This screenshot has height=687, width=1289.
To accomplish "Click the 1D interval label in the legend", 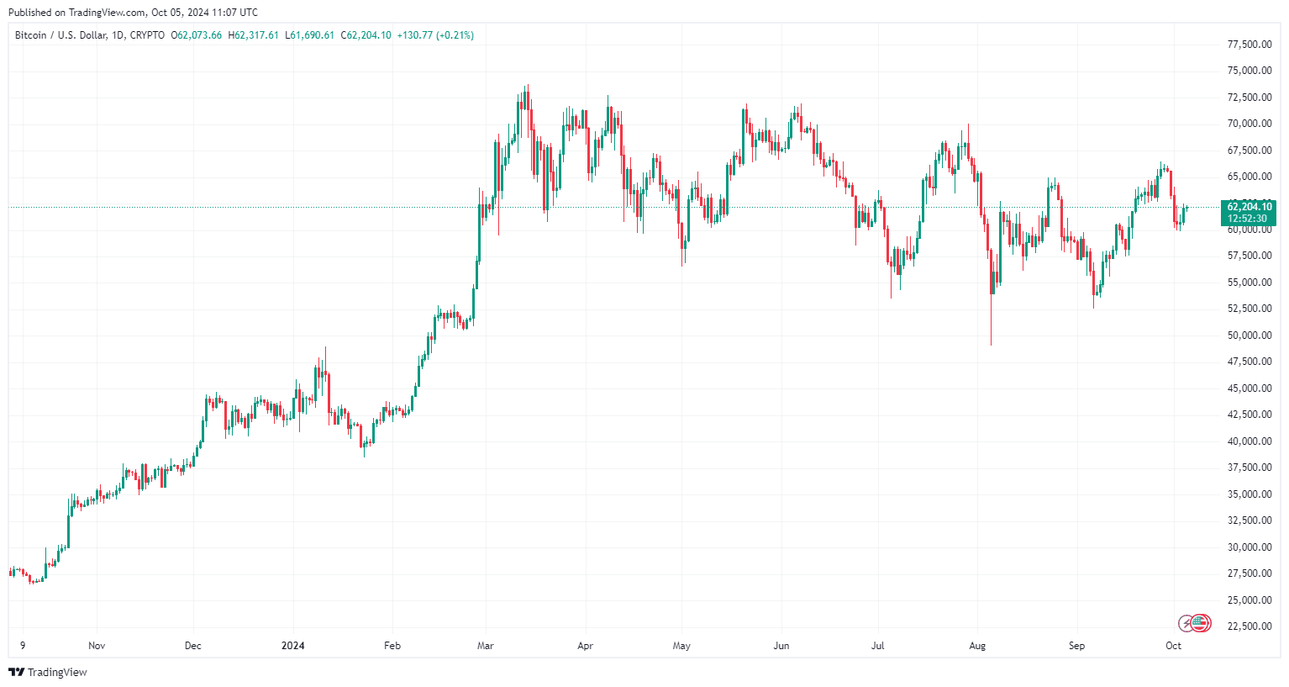I will (x=118, y=35).
